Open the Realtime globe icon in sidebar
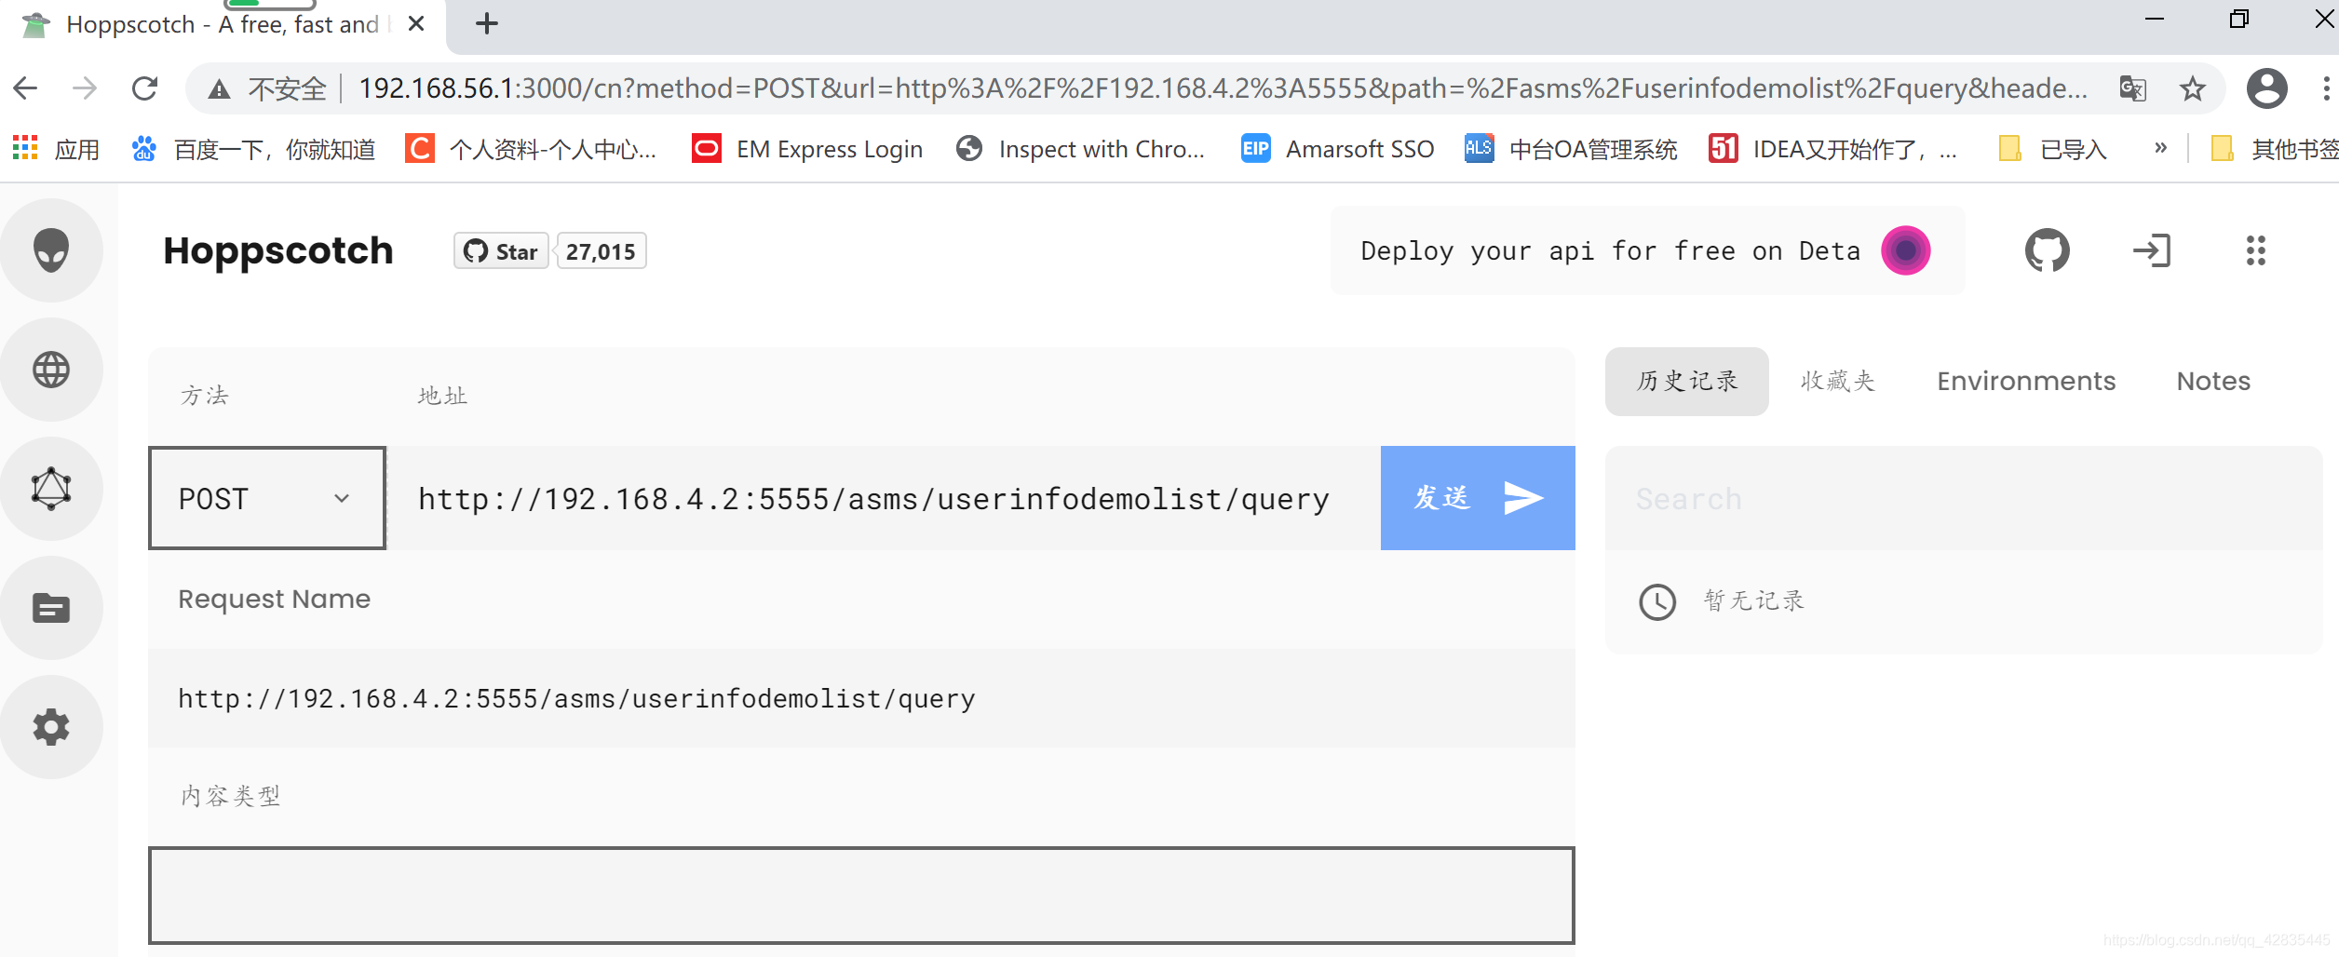 pos(51,370)
